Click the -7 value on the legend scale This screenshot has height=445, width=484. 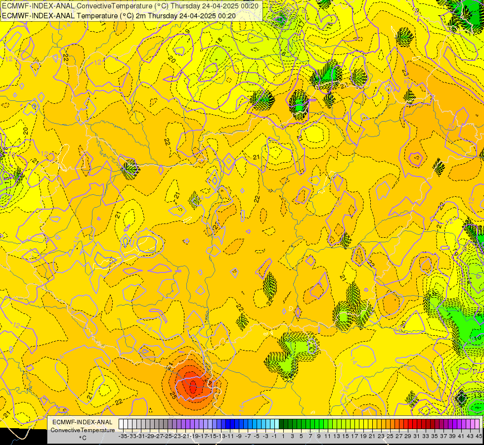click(248, 436)
